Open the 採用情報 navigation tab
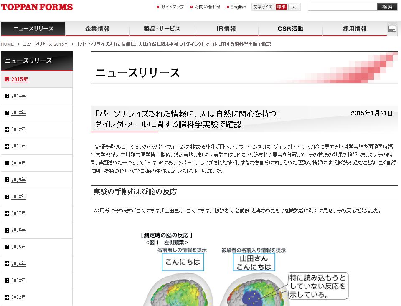The height and width of the screenshot is (306, 401). 355,29
